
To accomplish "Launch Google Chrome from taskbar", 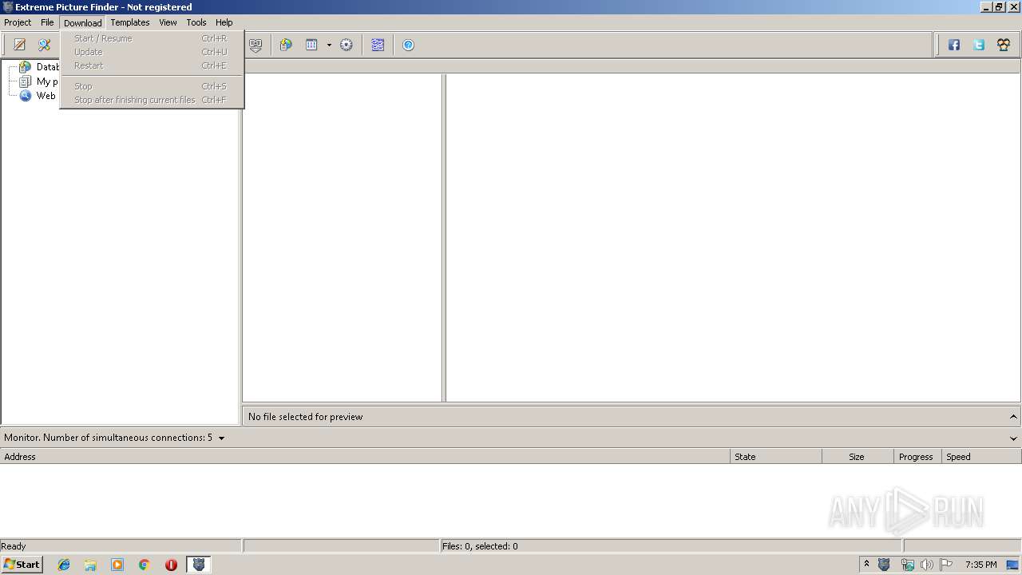I will [x=145, y=565].
